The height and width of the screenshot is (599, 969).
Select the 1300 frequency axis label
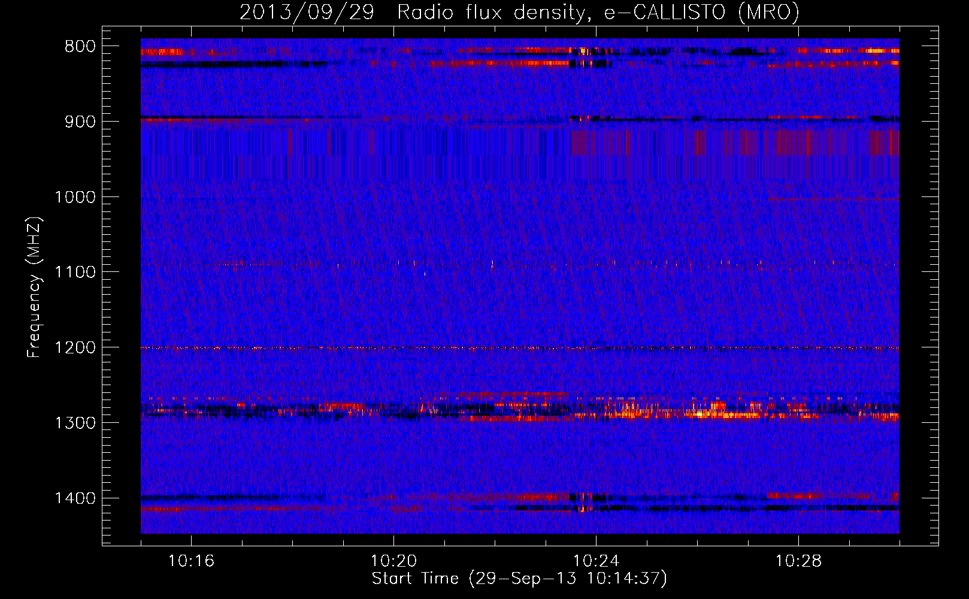tap(75, 423)
